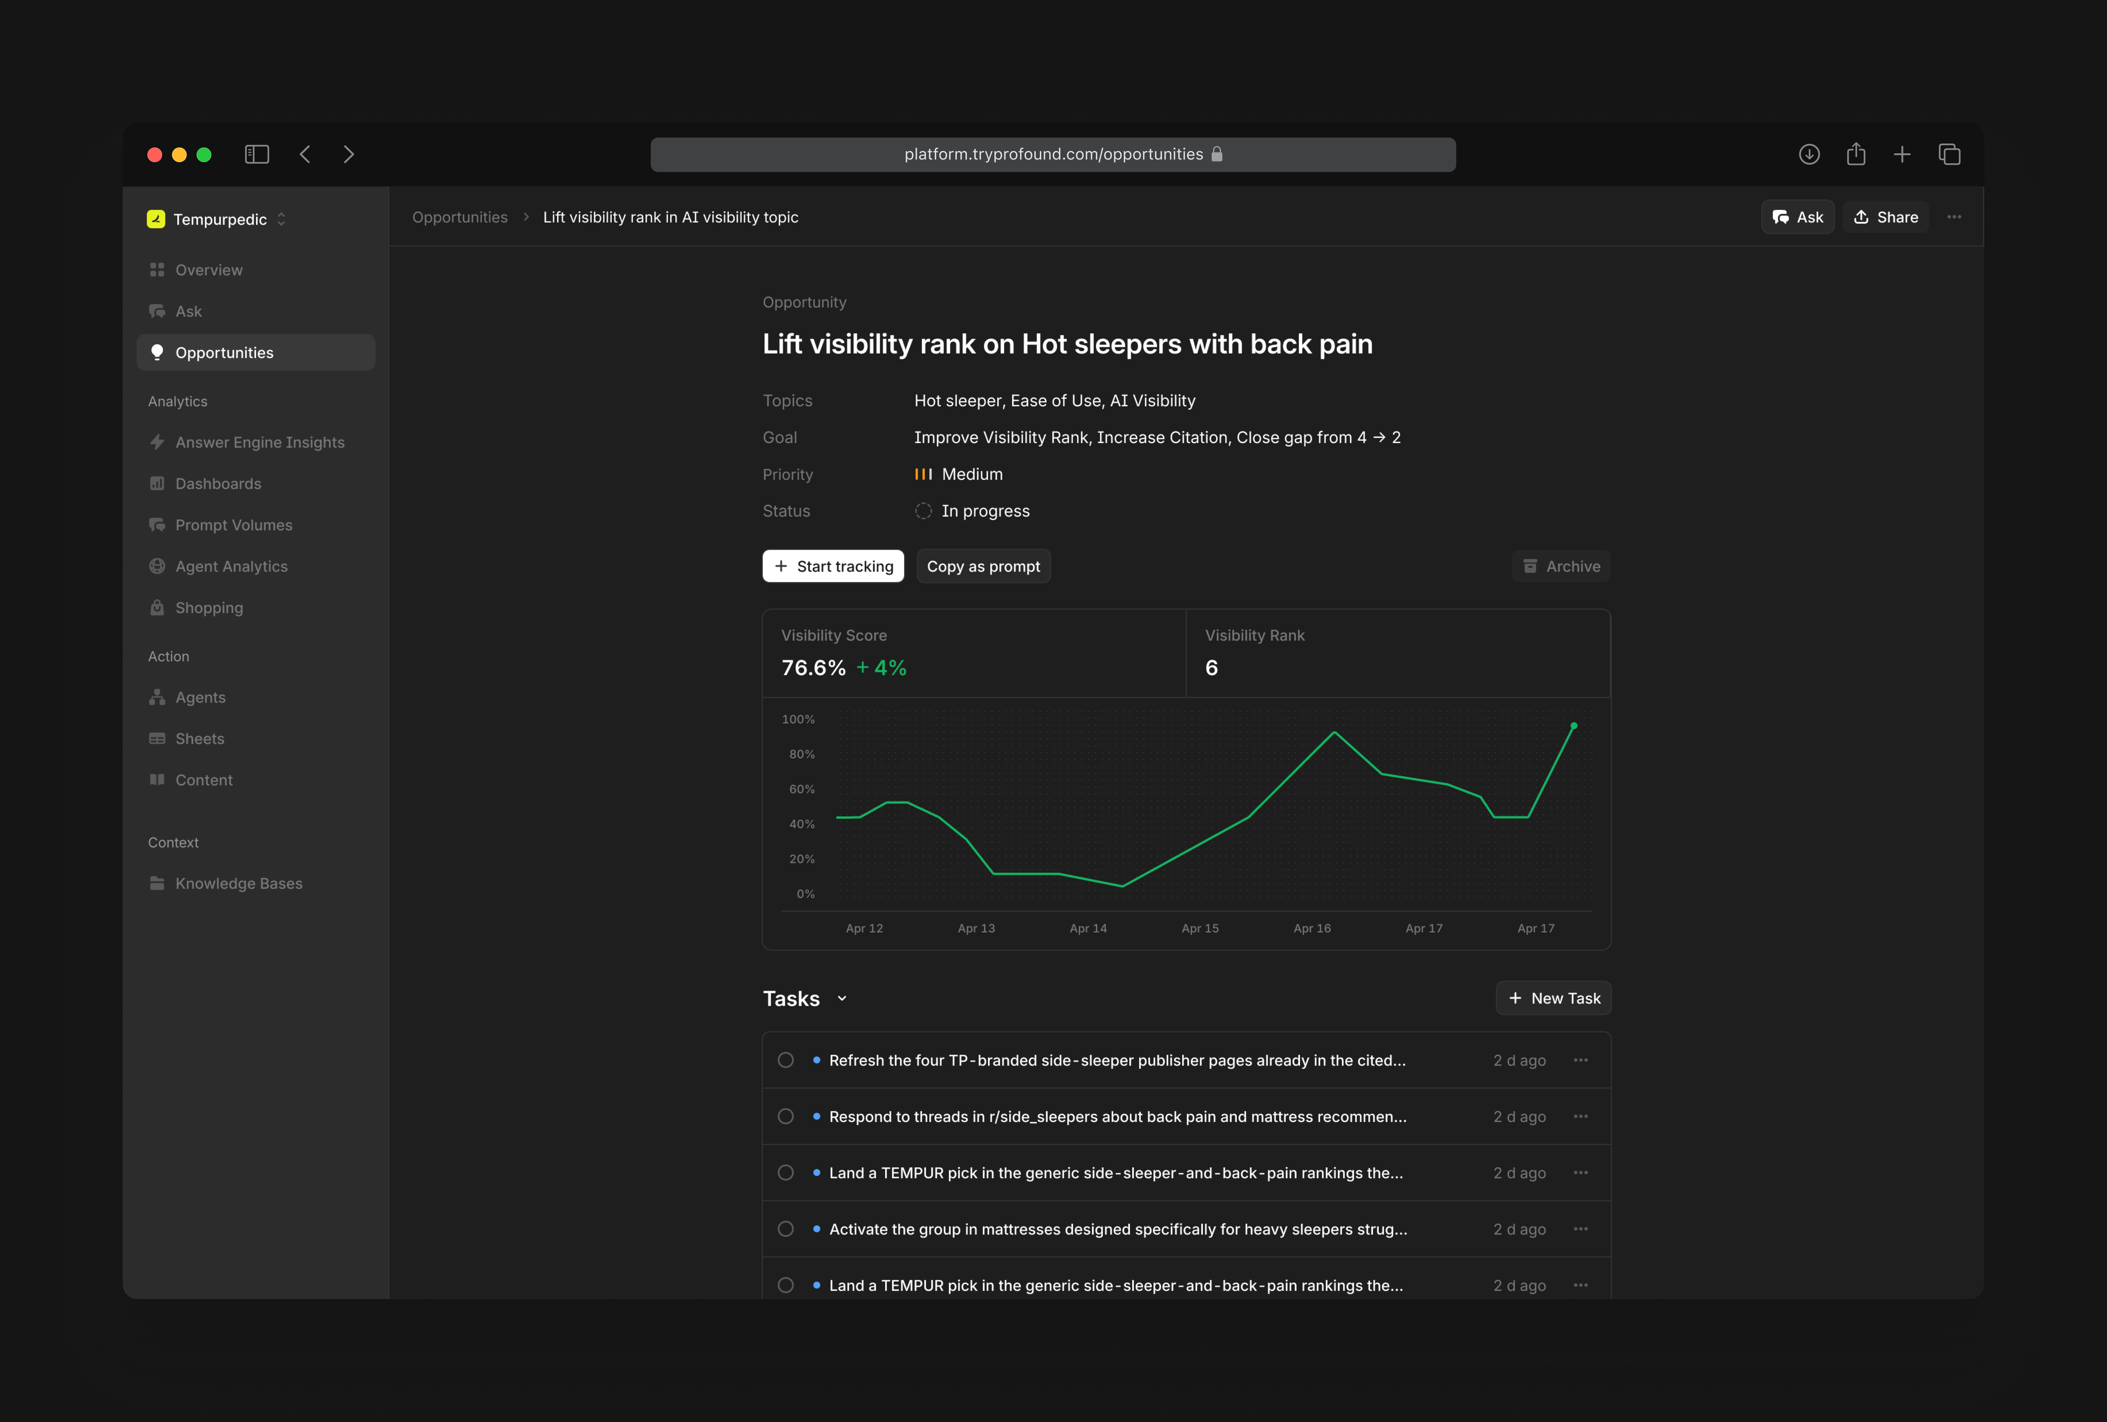
Task: Click the Knowledge Bases folder icon
Action: pyautogui.click(x=157, y=884)
